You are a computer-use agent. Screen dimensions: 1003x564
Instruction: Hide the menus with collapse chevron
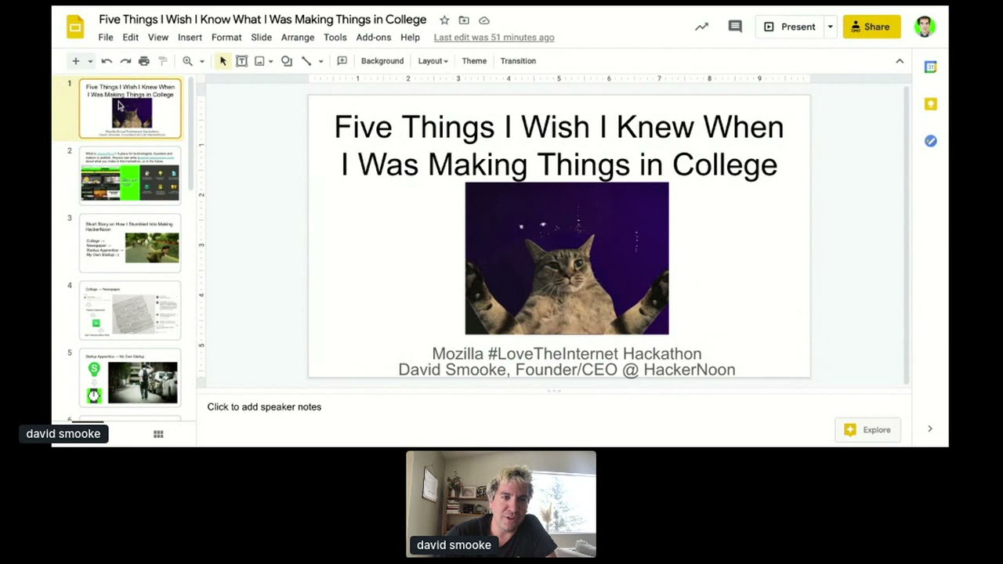pos(900,61)
